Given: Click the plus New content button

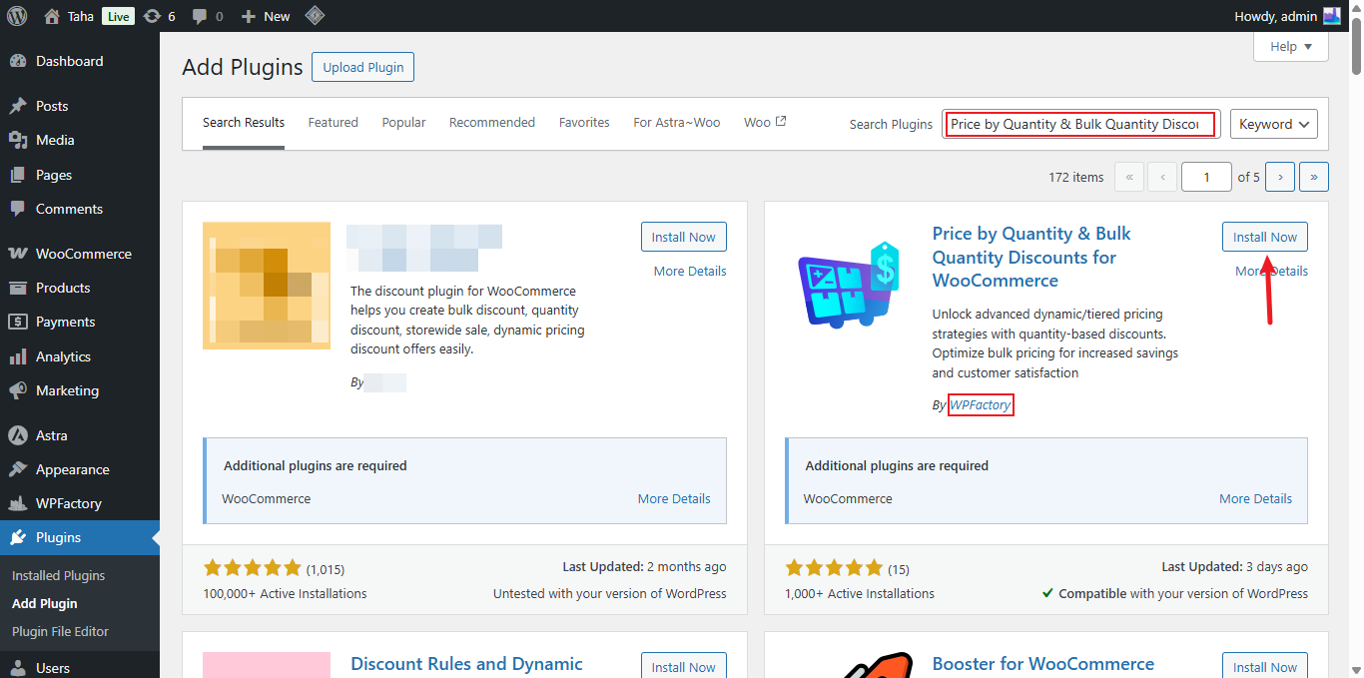Looking at the screenshot, I should [x=266, y=16].
